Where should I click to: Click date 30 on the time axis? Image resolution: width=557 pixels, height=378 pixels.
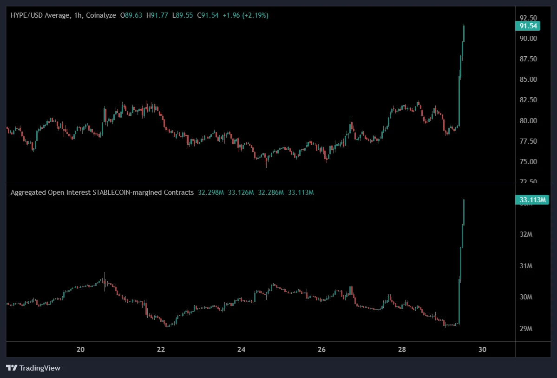click(x=482, y=350)
